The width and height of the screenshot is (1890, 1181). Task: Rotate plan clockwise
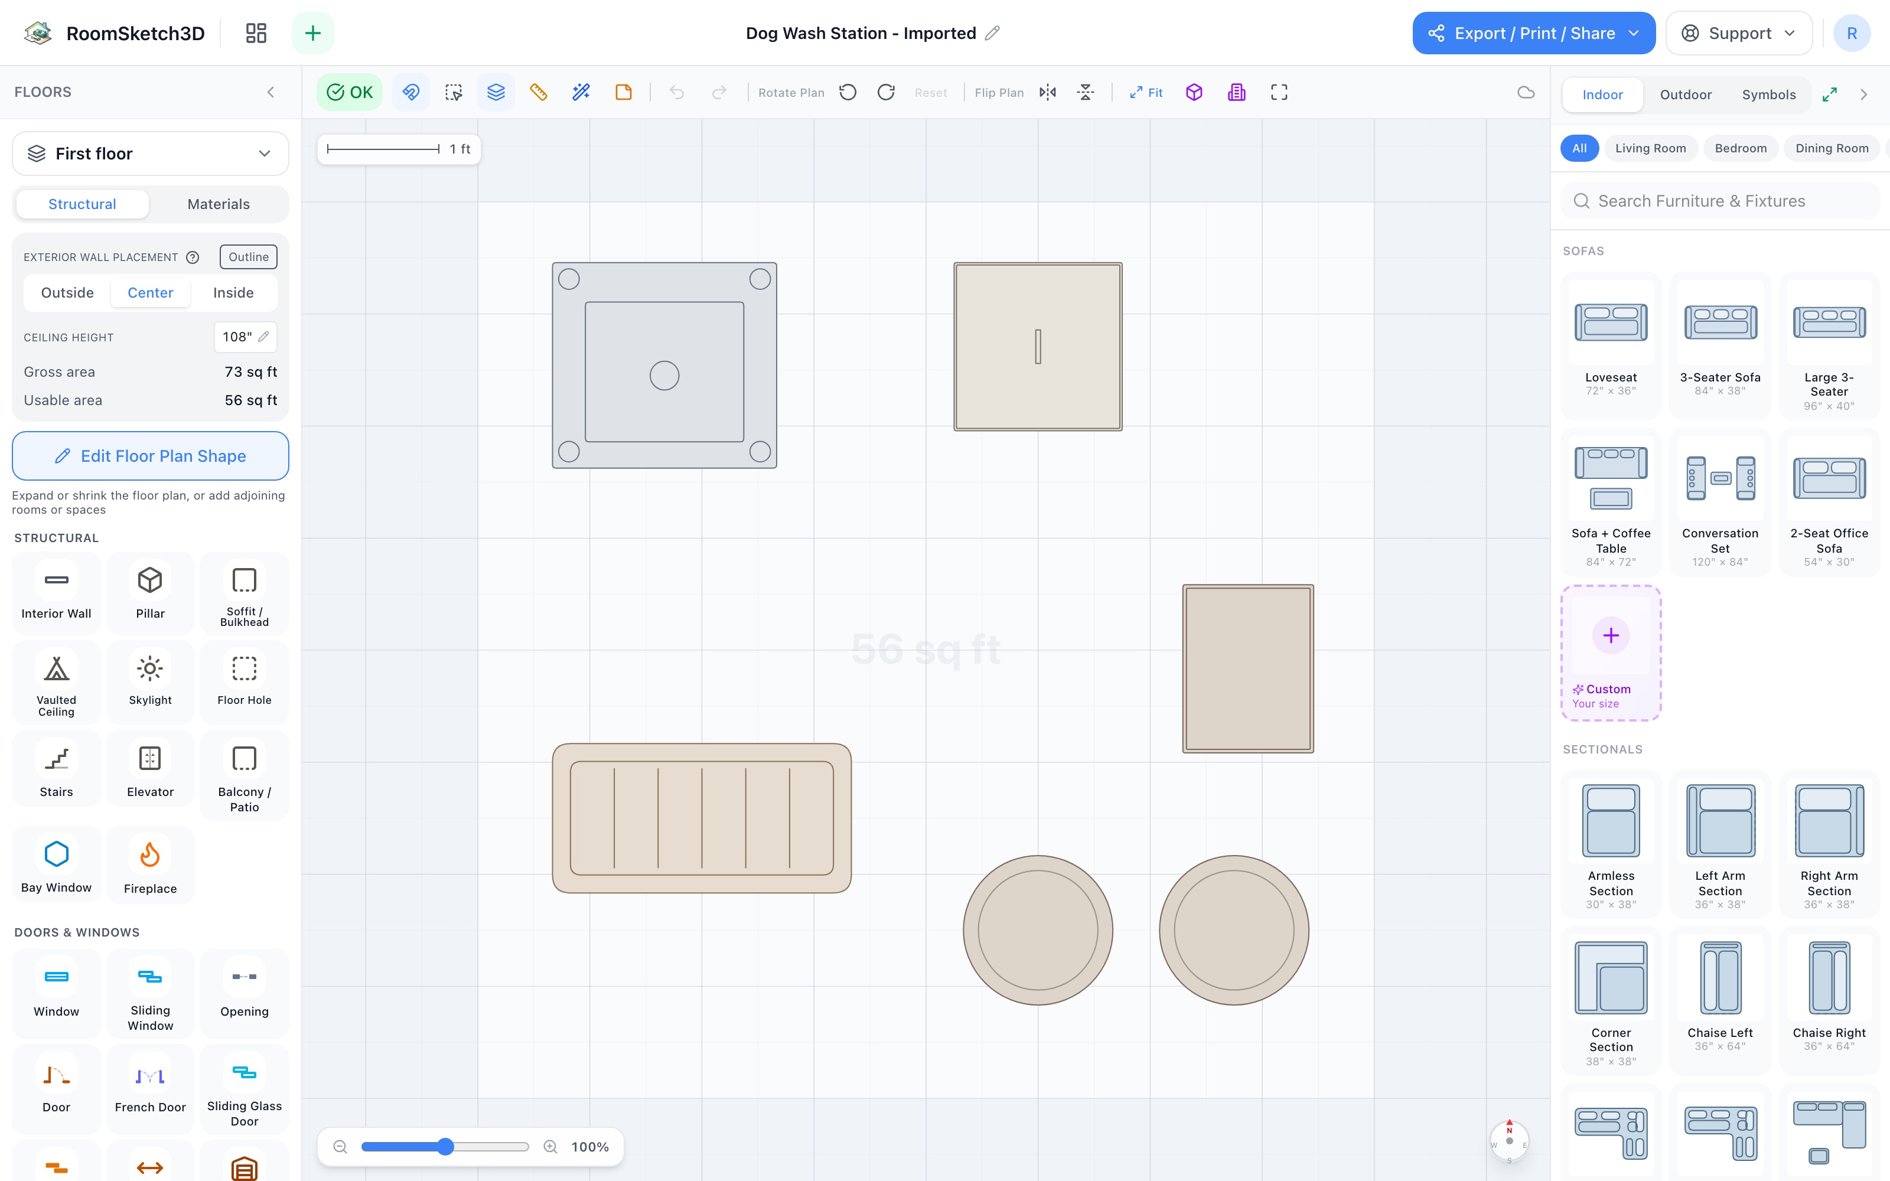coord(886,92)
